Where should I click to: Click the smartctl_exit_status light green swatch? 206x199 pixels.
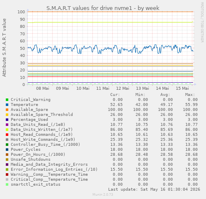[7, 184]
